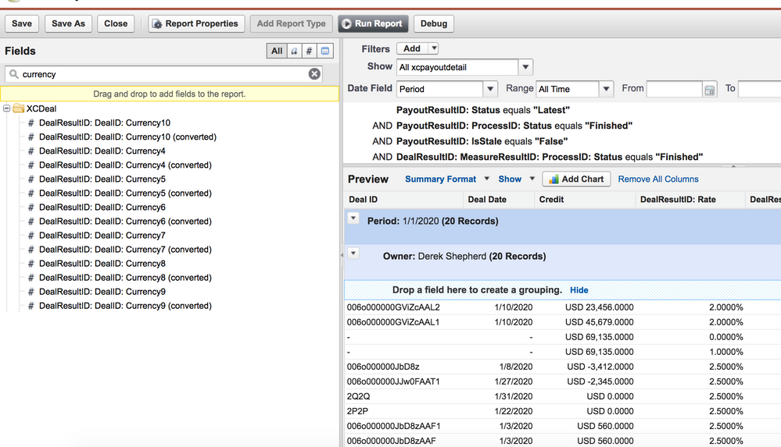
Task: Filter fields by number type icon
Action: [310, 51]
